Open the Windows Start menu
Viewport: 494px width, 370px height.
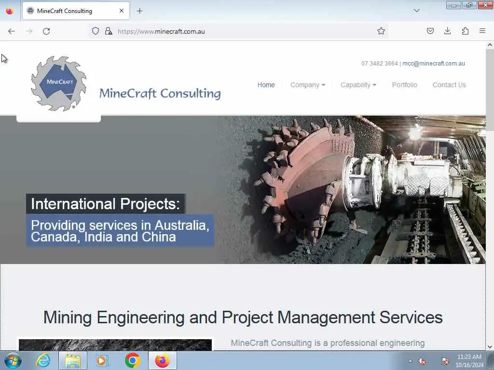(x=13, y=360)
